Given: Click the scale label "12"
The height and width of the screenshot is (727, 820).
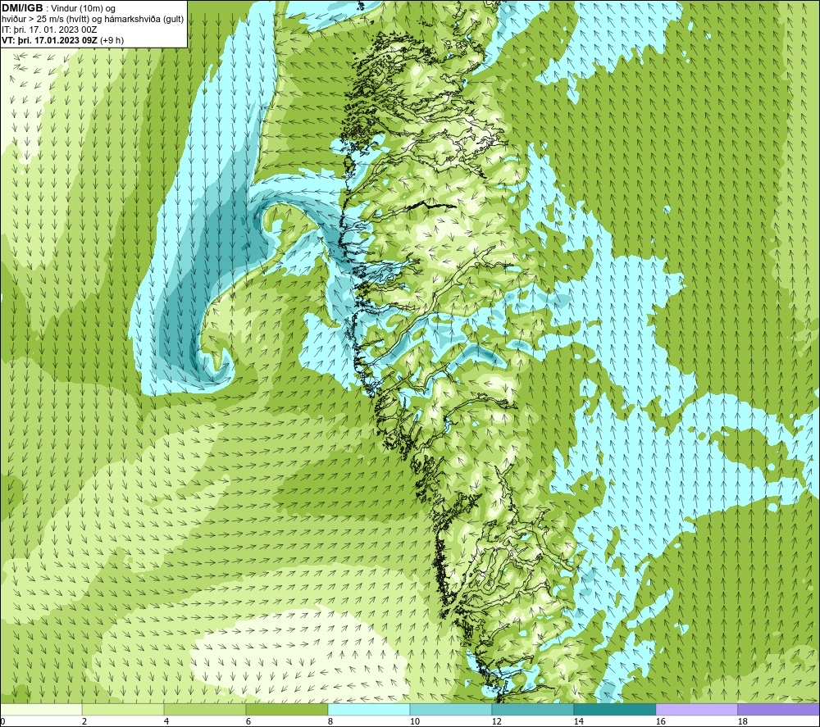Looking at the screenshot, I should [x=496, y=721].
